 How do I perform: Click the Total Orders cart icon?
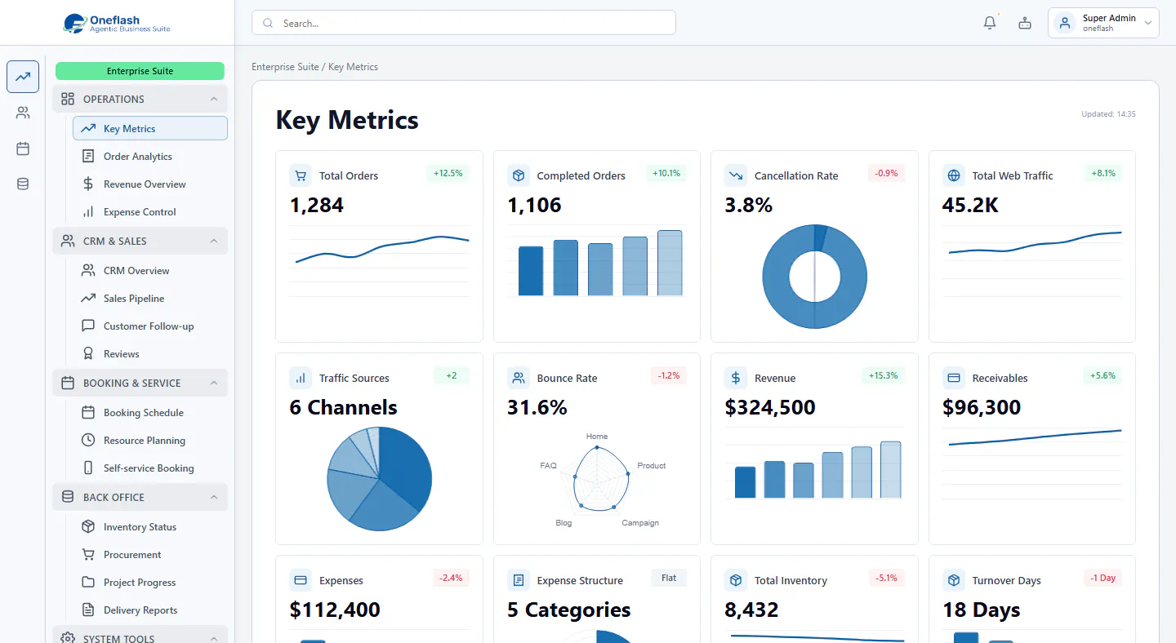301,175
